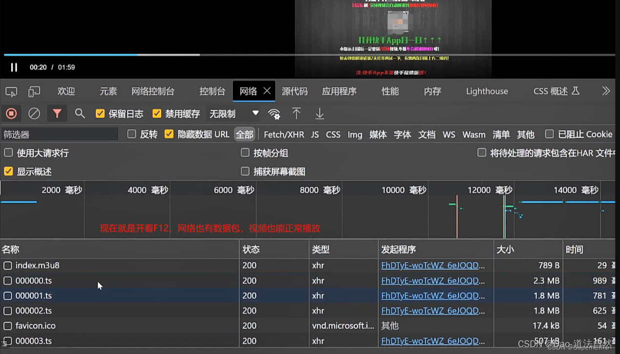Open the network request search
This screenshot has width=620, height=354.
[80, 113]
